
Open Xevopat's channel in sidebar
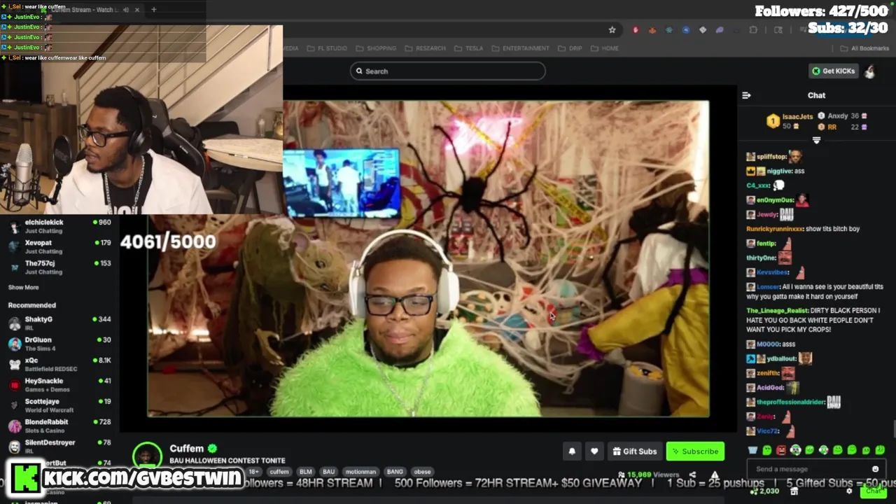coord(59,246)
